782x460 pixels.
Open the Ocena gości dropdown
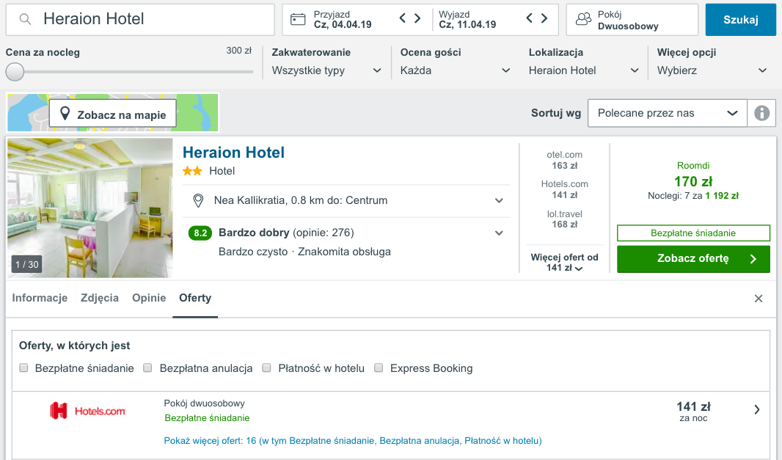455,70
